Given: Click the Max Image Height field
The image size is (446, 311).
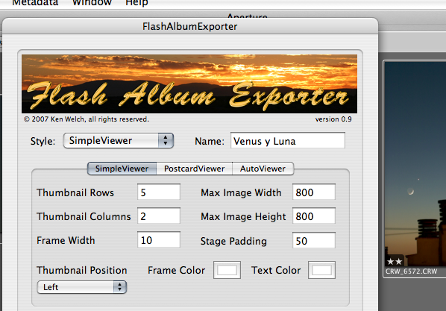Looking at the screenshot, I should click(x=314, y=216).
